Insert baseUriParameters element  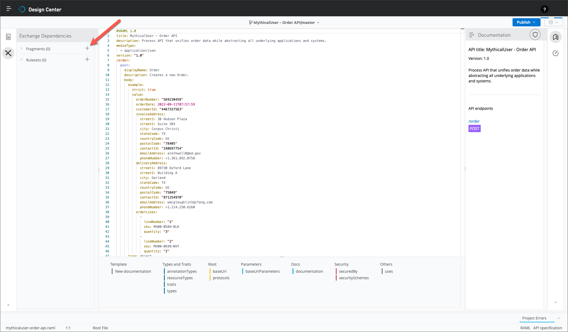pyautogui.click(x=262, y=271)
